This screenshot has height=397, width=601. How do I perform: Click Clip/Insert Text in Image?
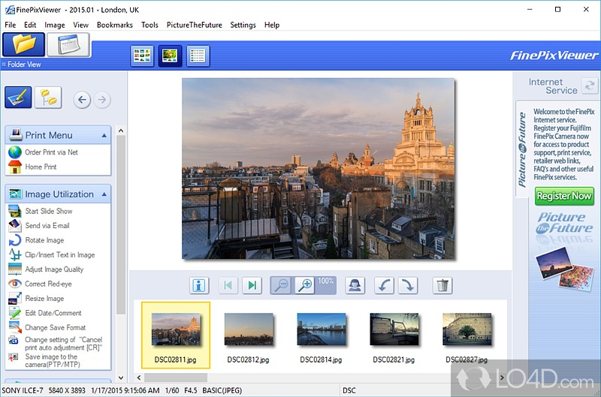click(60, 254)
